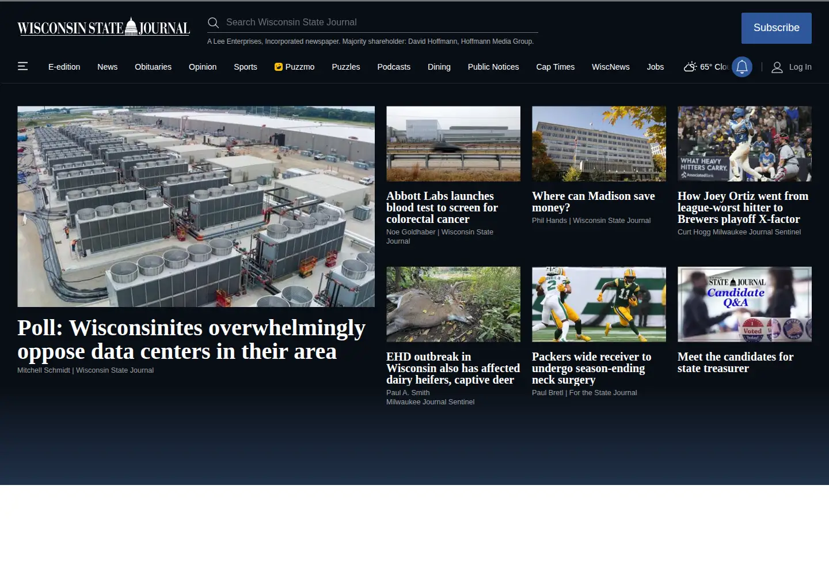Click the user account icon
Image resolution: width=829 pixels, height=576 pixels.
[x=777, y=67]
